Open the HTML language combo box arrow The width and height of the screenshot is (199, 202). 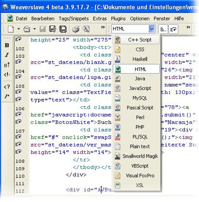point(152,29)
